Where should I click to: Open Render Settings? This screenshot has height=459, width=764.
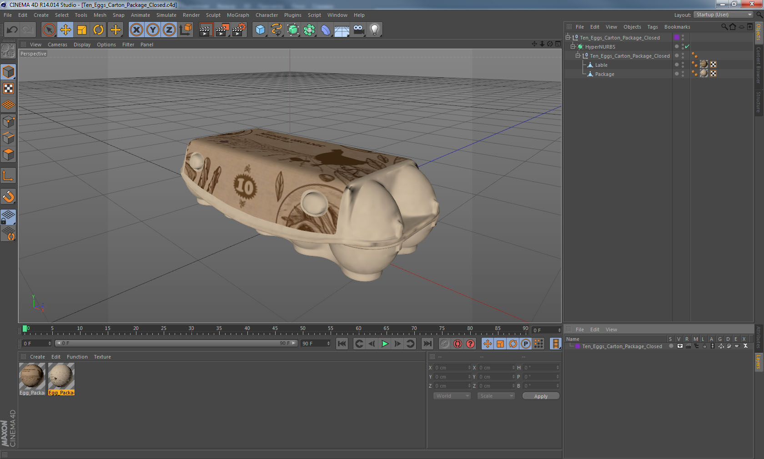tap(239, 30)
